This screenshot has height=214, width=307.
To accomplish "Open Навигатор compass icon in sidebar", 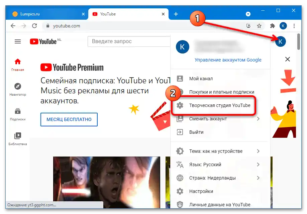I will (18, 86).
